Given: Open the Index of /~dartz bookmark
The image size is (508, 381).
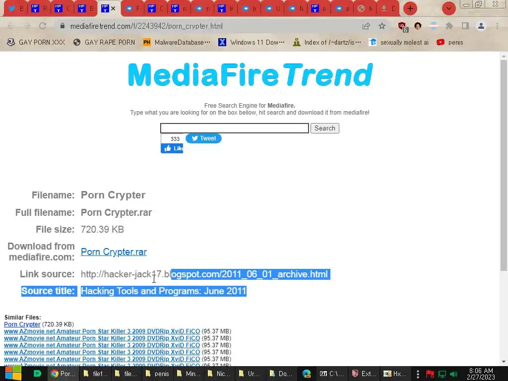Looking at the screenshot, I should (x=326, y=43).
